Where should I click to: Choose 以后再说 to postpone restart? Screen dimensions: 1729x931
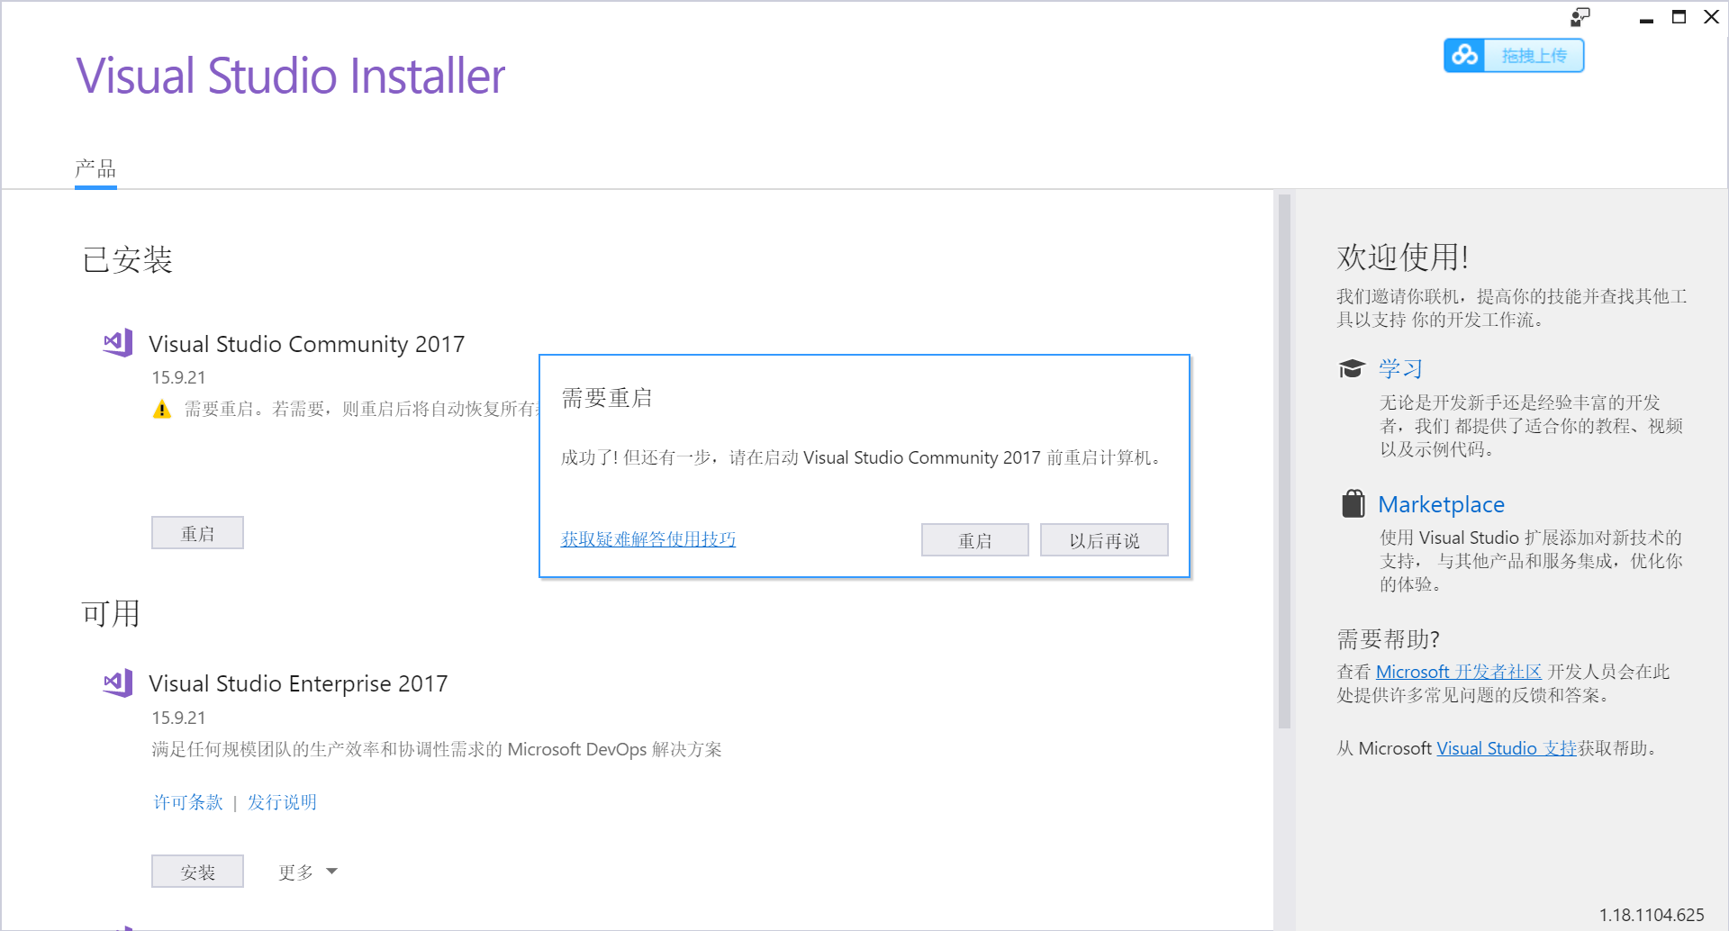point(1104,539)
